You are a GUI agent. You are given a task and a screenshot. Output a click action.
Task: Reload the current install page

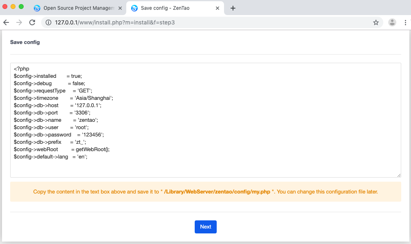32,23
